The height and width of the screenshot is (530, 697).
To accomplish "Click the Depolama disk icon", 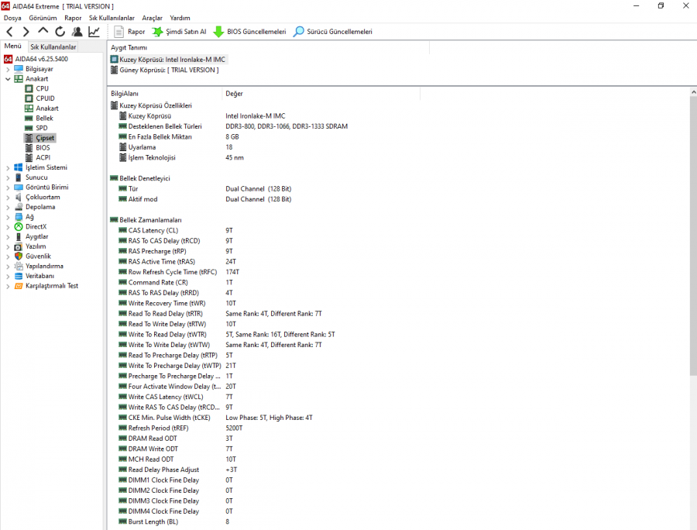I will tap(19, 207).
